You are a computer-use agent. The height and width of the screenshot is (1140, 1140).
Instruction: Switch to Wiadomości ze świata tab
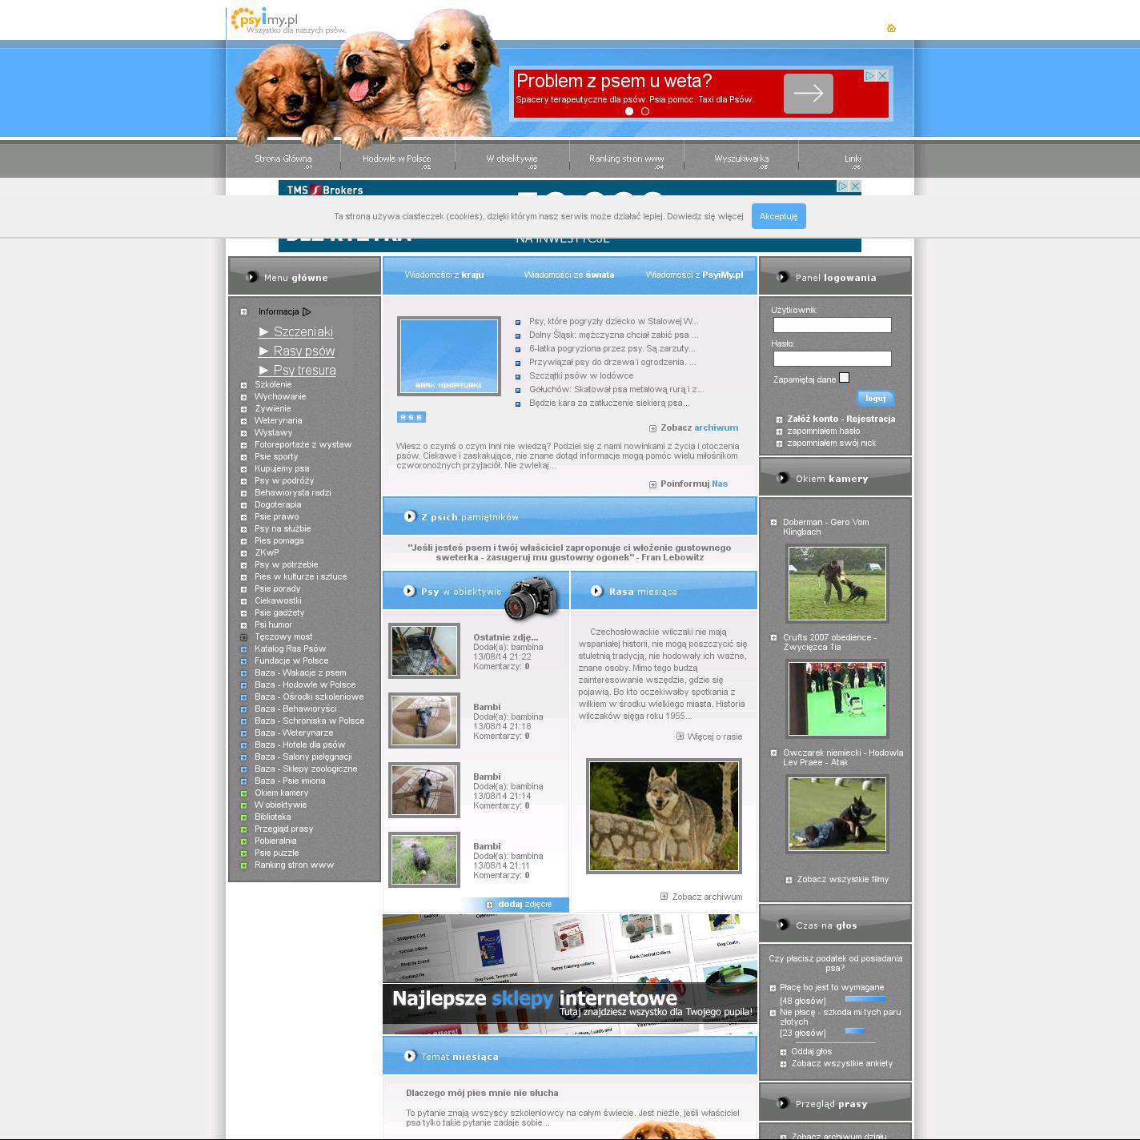pyautogui.click(x=568, y=275)
